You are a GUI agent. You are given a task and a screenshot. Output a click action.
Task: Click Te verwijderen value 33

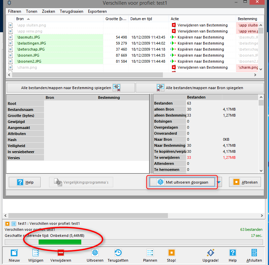[189, 157]
